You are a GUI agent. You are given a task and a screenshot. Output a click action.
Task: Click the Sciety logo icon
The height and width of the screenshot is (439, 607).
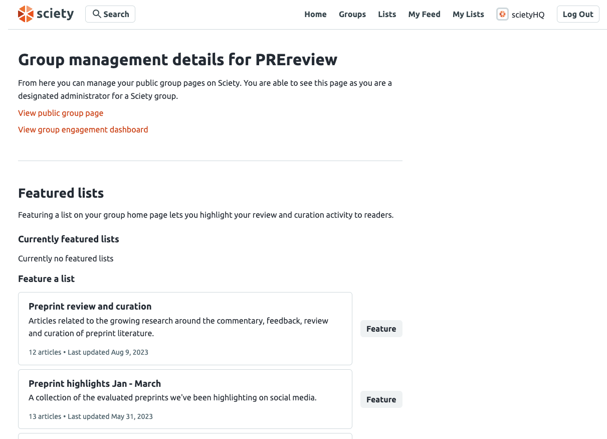pyautogui.click(x=26, y=14)
